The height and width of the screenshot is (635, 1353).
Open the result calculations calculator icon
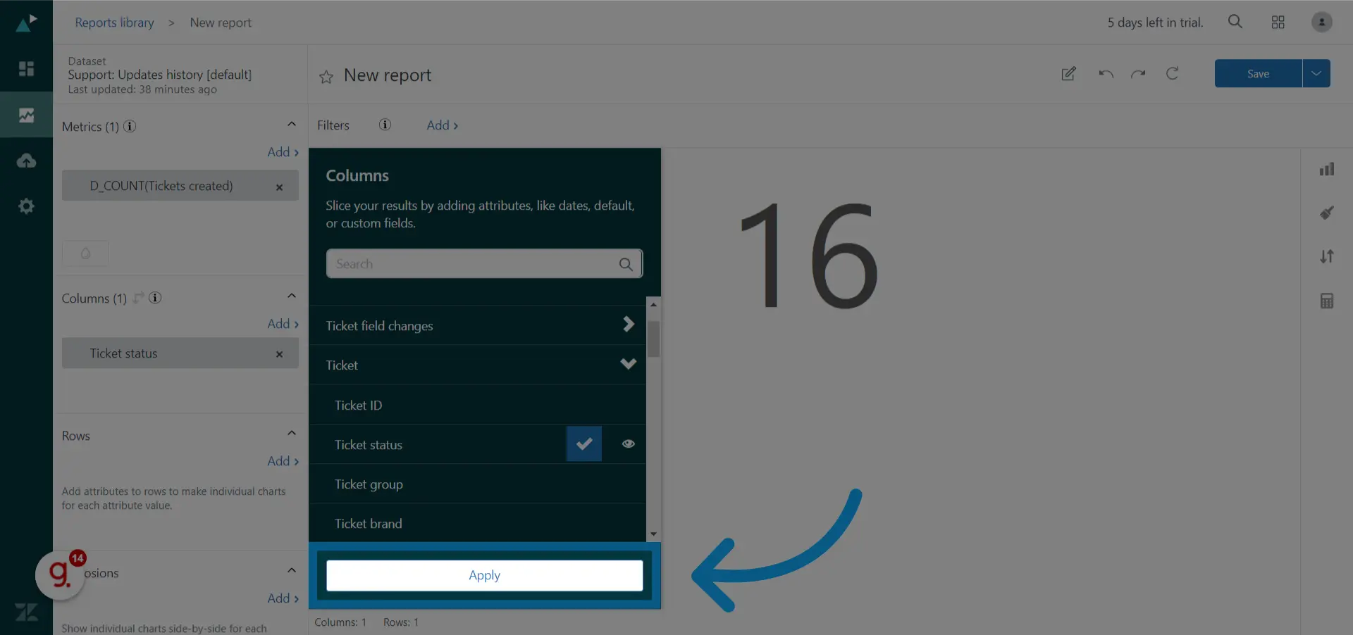pos(1327,301)
